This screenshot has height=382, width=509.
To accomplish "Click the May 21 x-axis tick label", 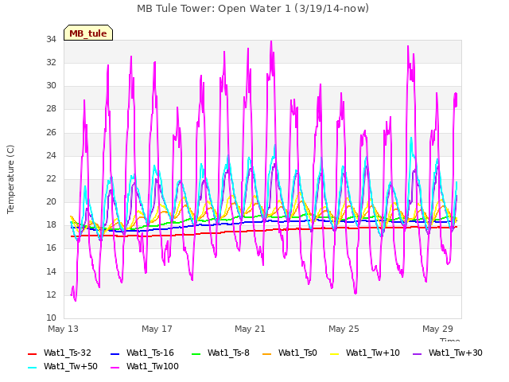I will pyautogui.click(x=250, y=329).
